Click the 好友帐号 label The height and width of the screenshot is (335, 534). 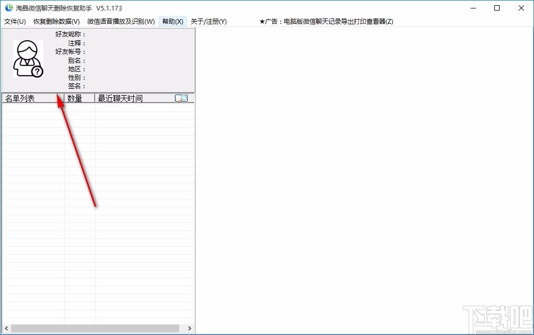[x=70, y=52]
